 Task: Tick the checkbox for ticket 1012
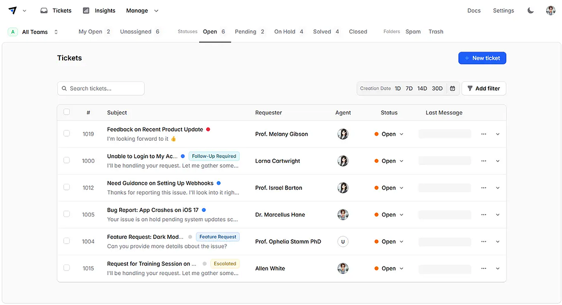point(67,187)
